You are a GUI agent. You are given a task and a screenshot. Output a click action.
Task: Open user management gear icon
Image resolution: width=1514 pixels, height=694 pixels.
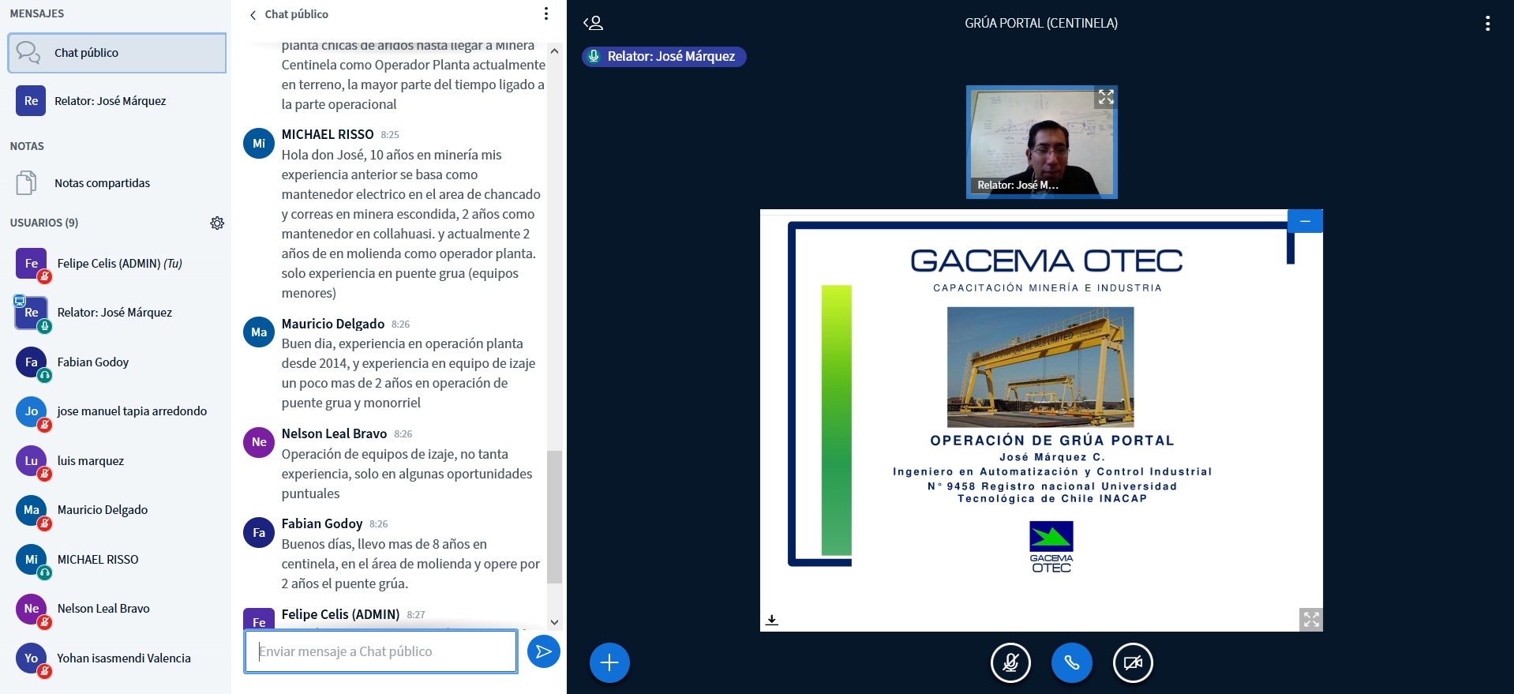(217, 223)
